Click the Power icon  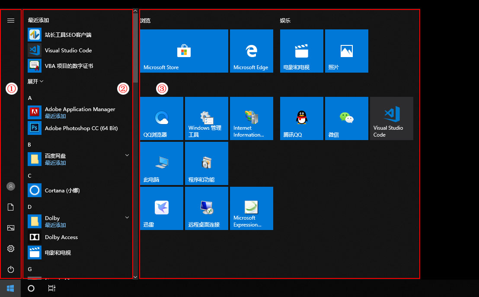(x=11, y=269)
